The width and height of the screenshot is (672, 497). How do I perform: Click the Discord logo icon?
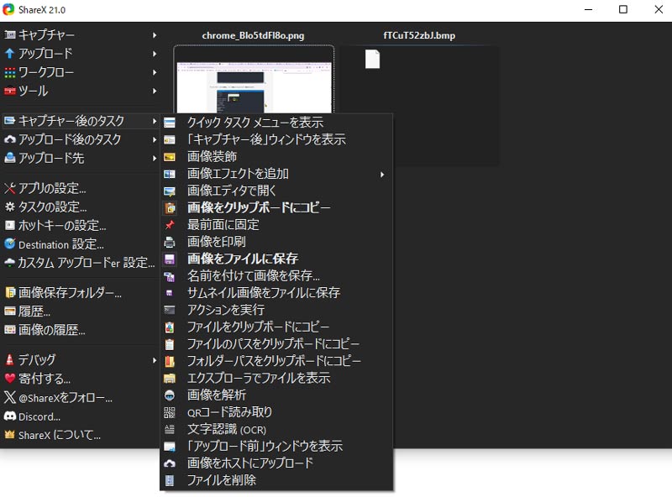10,416
